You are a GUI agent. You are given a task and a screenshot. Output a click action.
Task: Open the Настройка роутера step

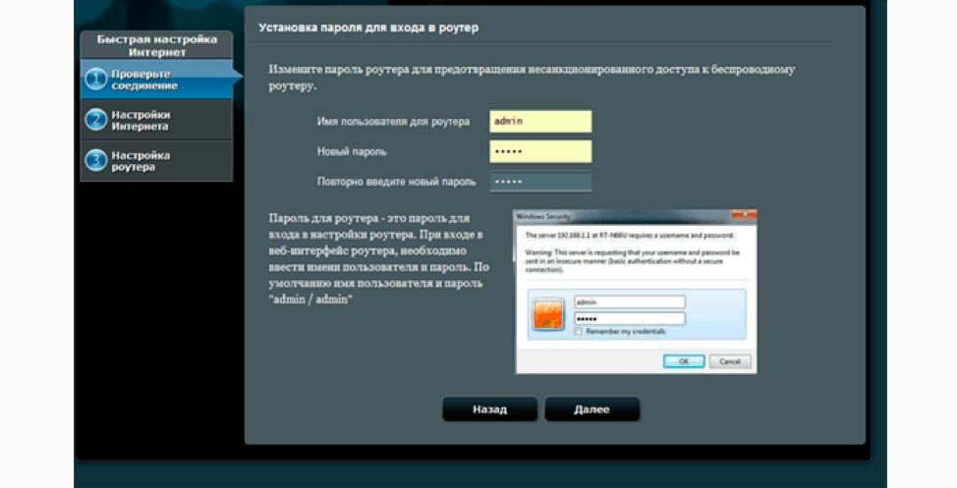[x=157, y=161]
